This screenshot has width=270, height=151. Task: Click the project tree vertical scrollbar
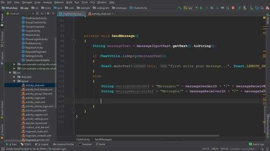click(x=55, y=73)
